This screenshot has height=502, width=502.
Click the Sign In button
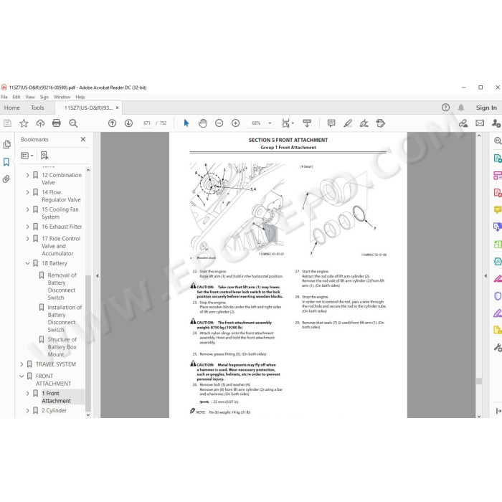(486, 108)
